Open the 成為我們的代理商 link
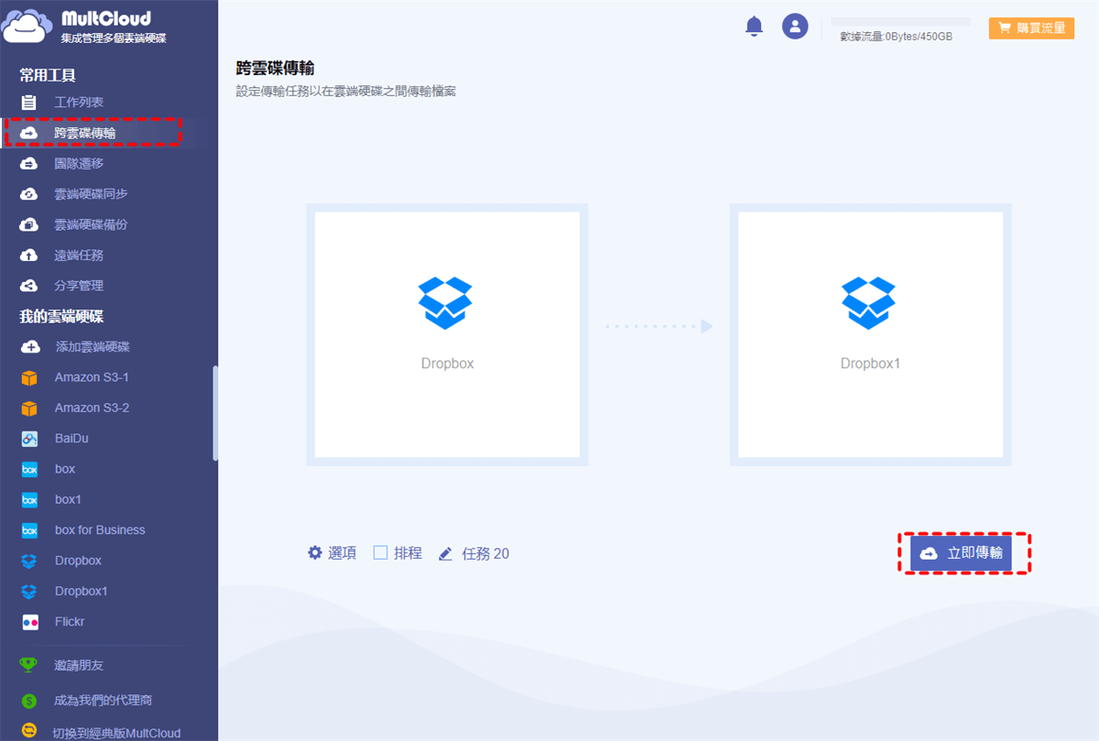 [x=103, y=700]
